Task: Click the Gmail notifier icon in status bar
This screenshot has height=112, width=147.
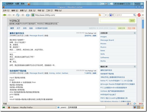Action: pyautogui.click(x=140, y=104)
